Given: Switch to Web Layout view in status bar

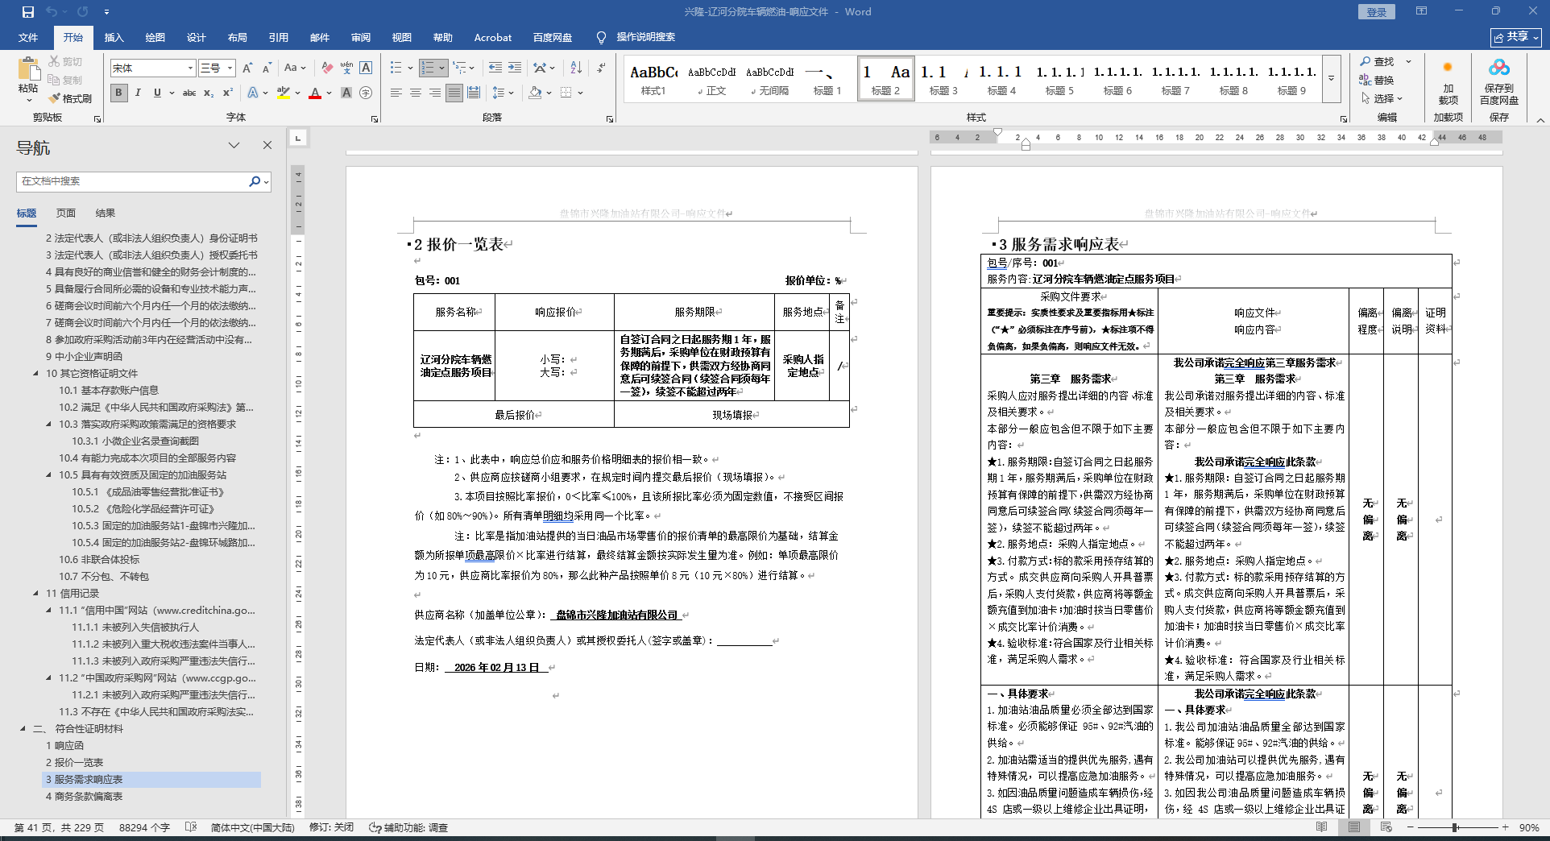Looking at the screenshot, I should click(1386, 827).
